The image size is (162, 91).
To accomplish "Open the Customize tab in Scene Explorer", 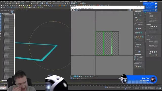I will (12, 10).
